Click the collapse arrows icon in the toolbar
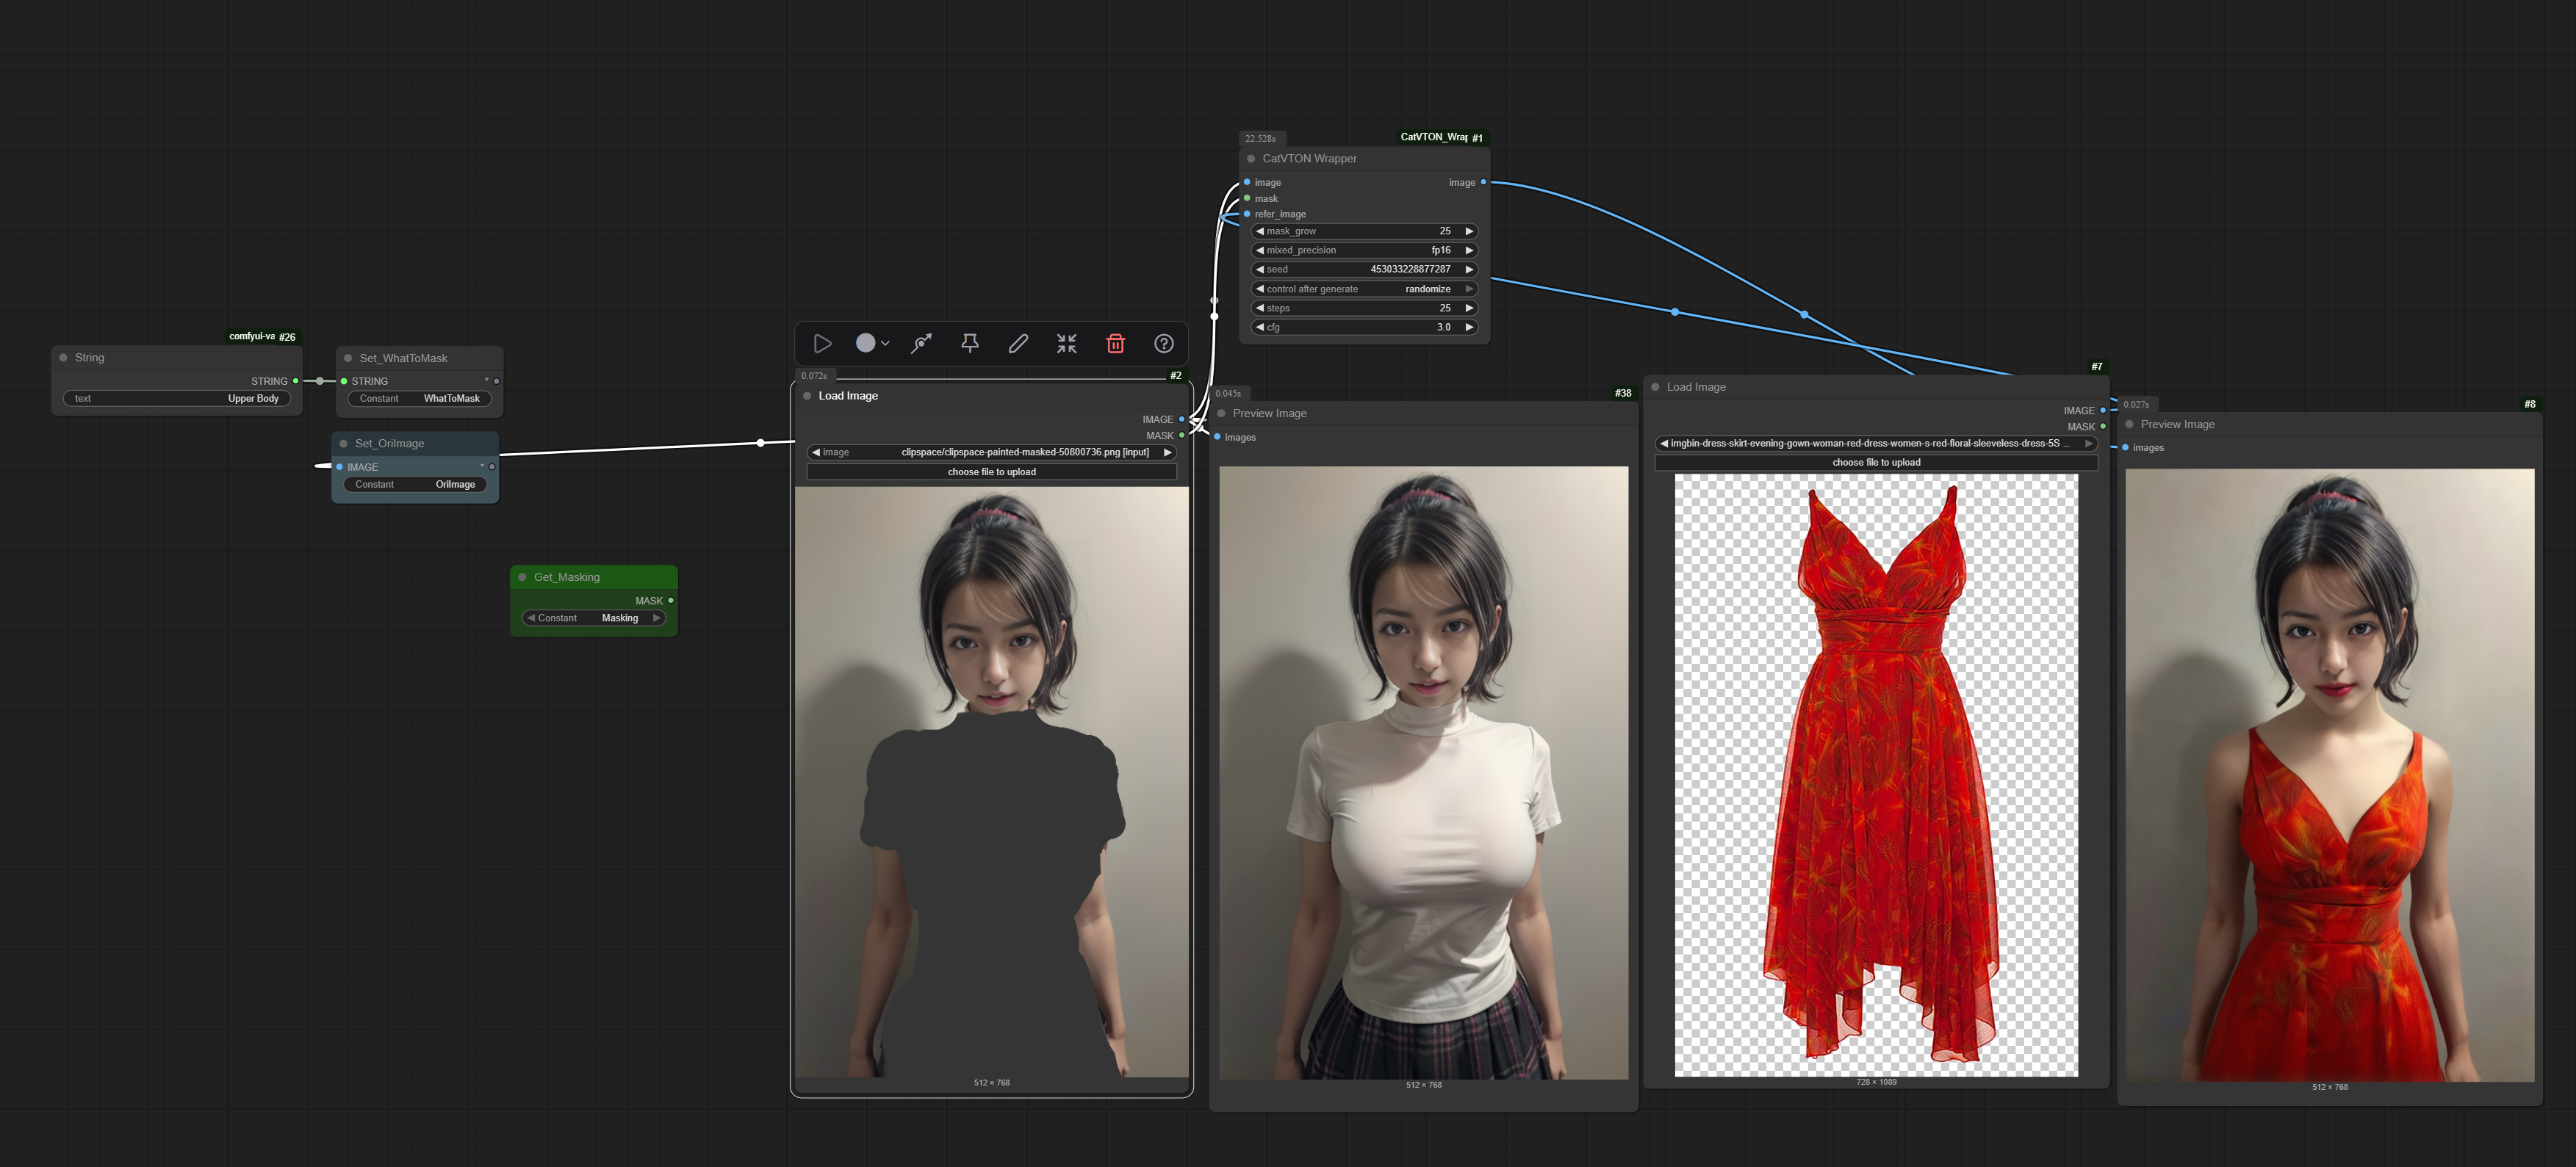Screen dimensions: 2576x1167 [x=1066, y=344]
